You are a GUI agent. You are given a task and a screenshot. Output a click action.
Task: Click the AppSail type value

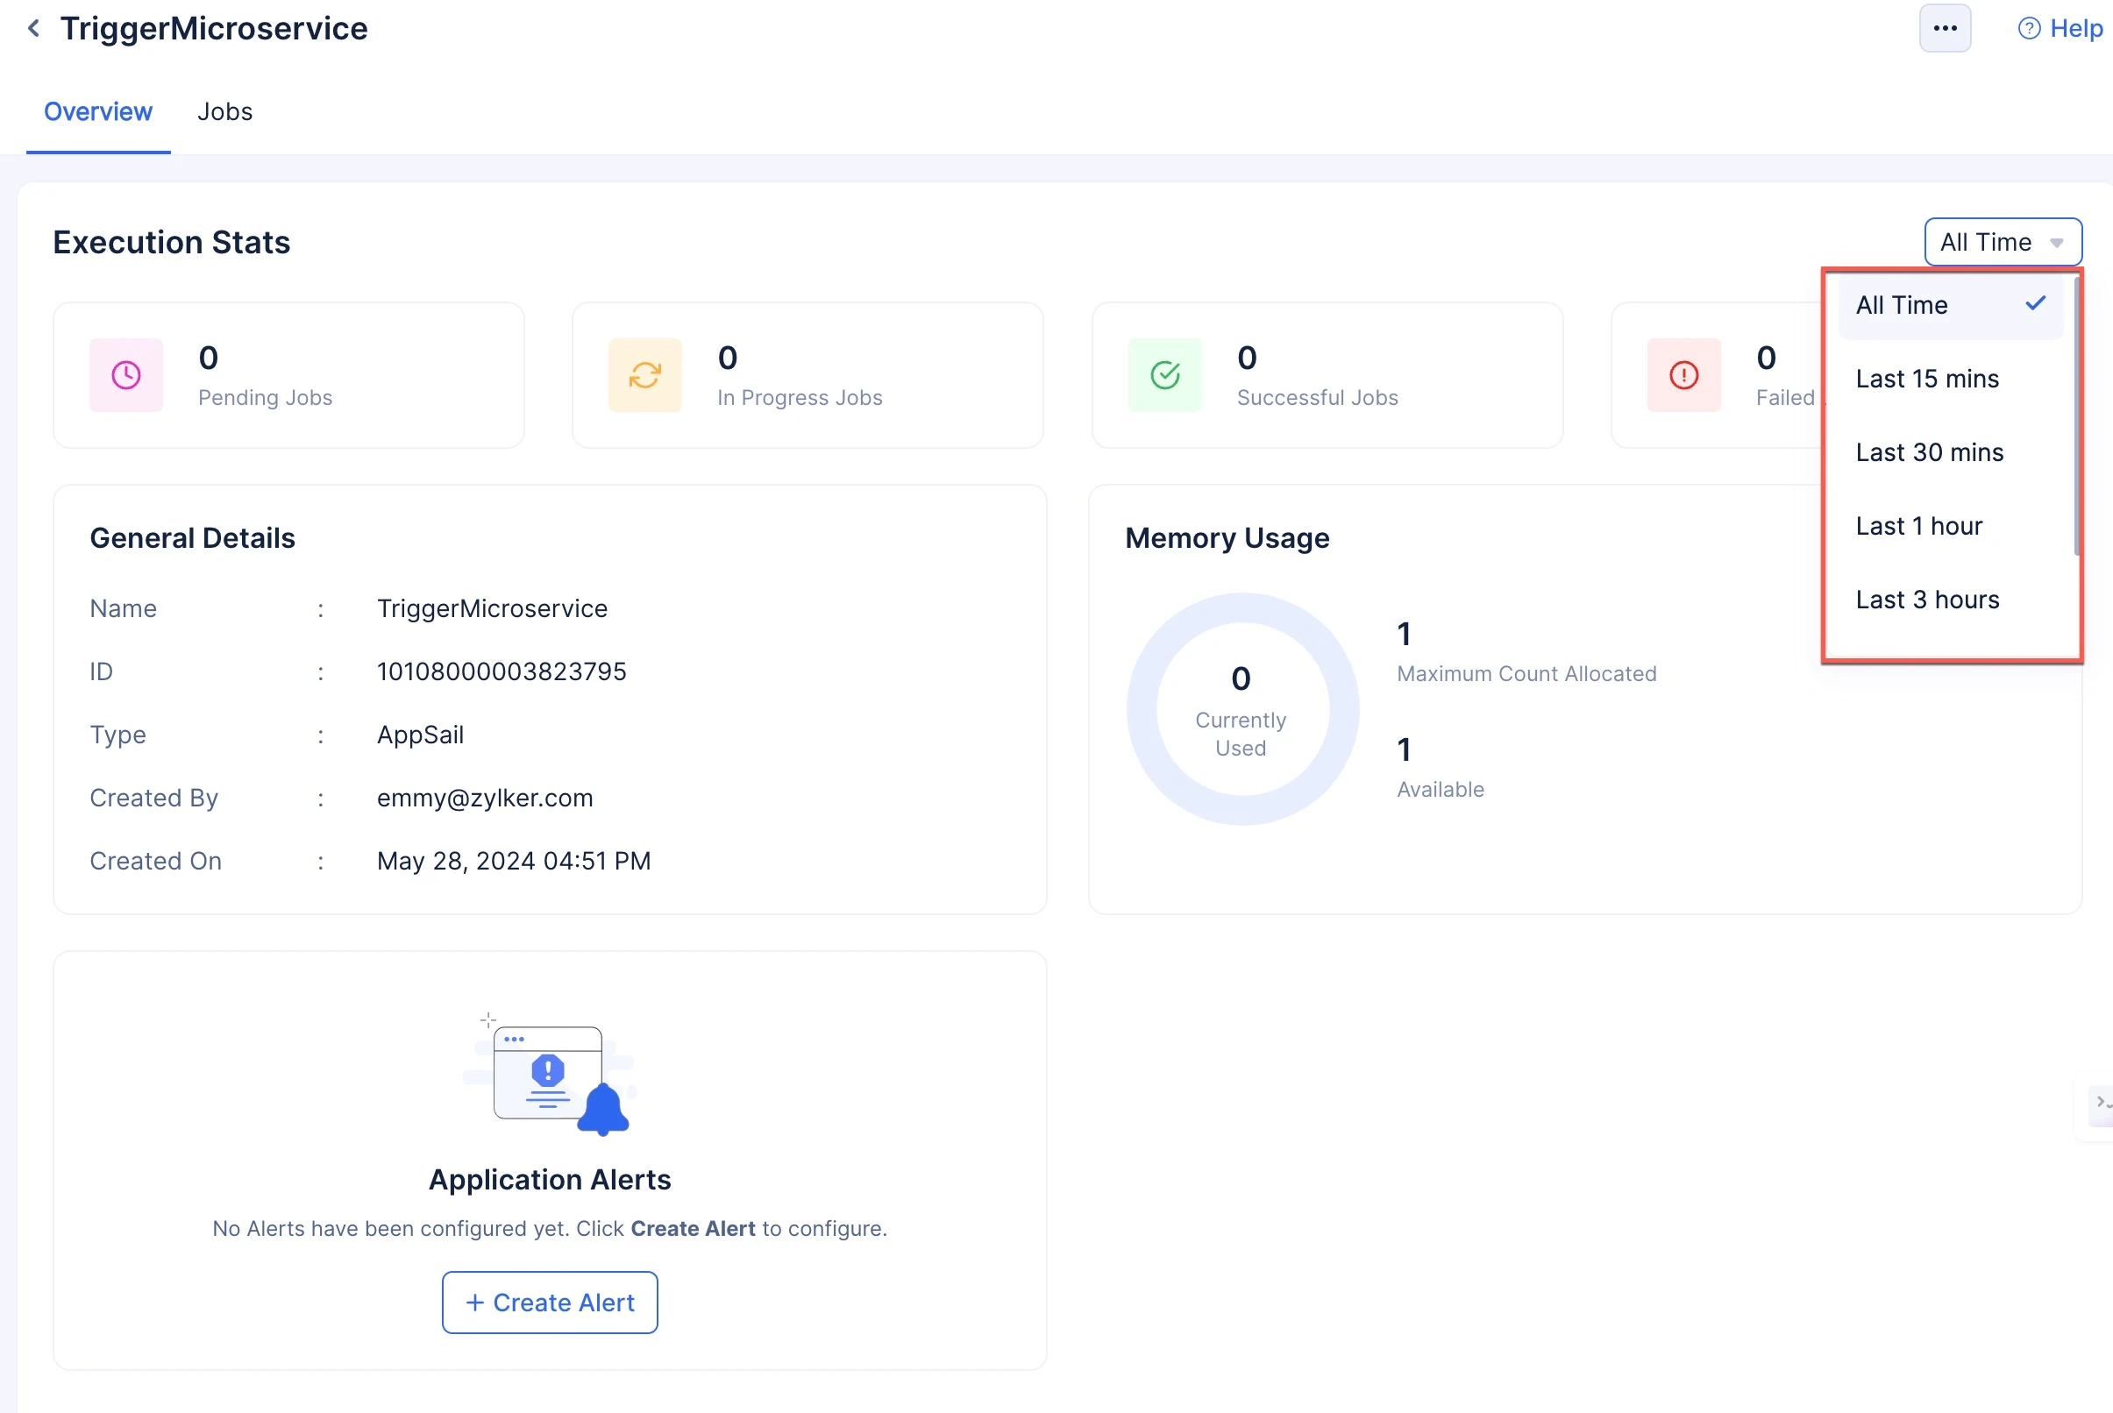[x=420, y=735]
